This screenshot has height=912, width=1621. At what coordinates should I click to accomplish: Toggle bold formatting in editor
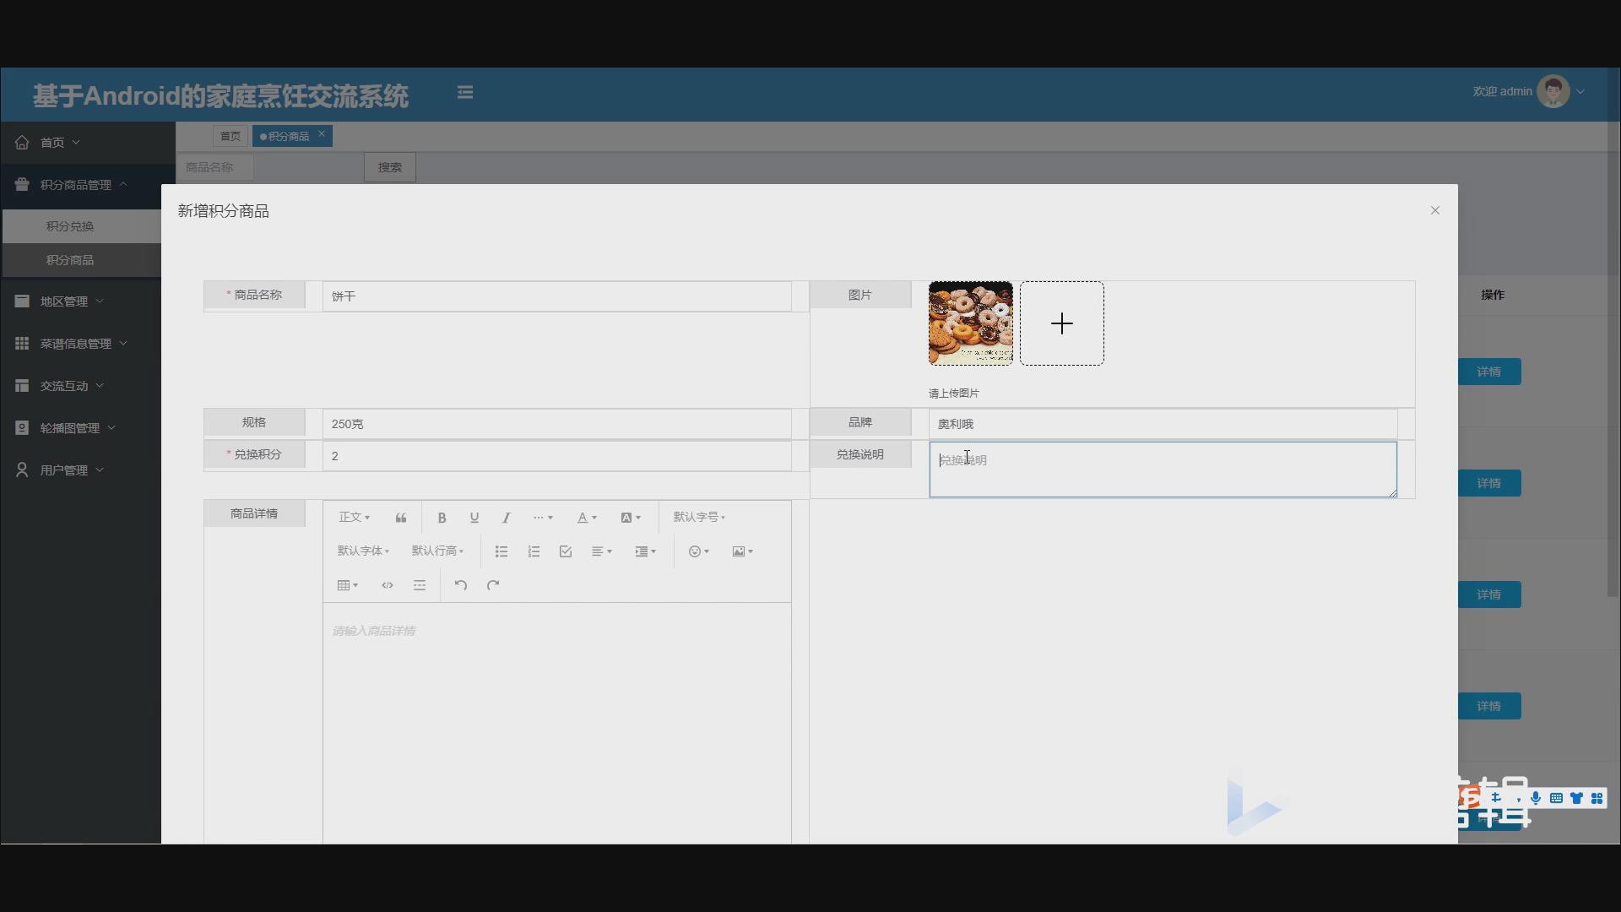click(x=442, y=518)
